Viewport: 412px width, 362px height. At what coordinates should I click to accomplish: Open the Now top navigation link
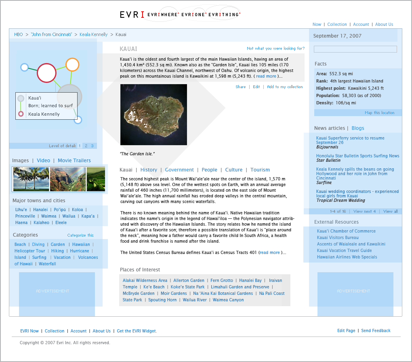[317, 24]
